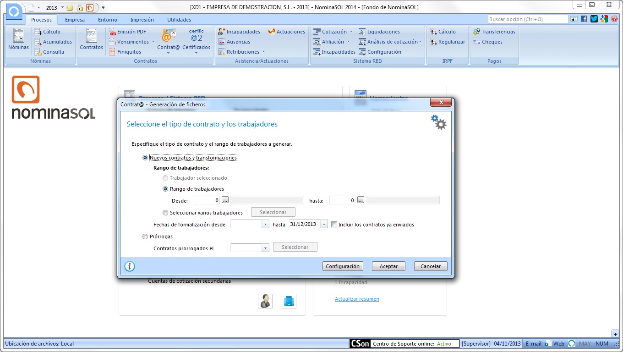The width and height of the screenshot is (623, 352).
Task: Click the browse button next to hasta worker field
Action: point(361,200)
